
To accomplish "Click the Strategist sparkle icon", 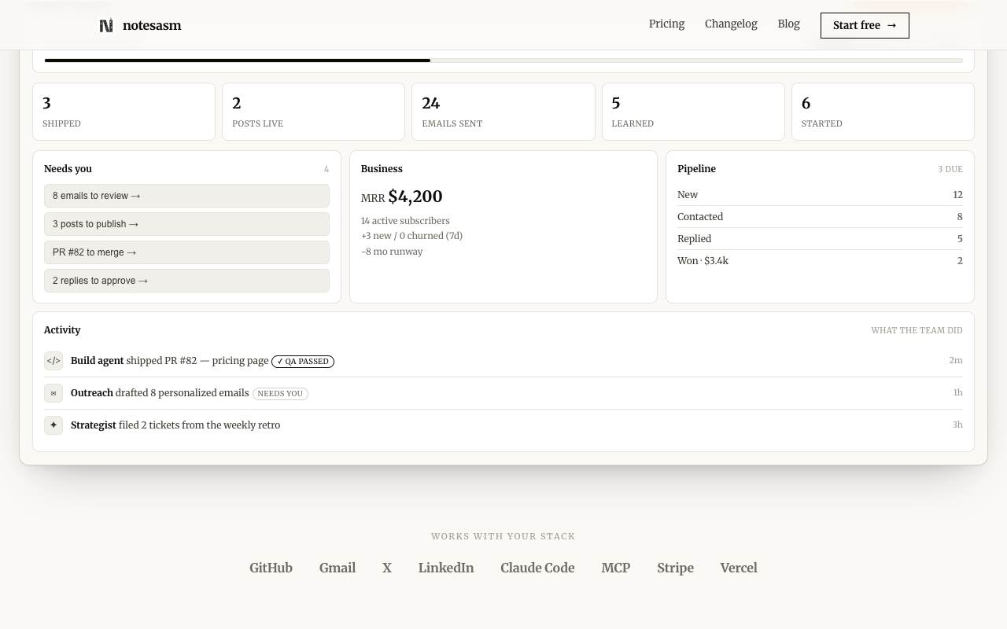I will 53,425.
